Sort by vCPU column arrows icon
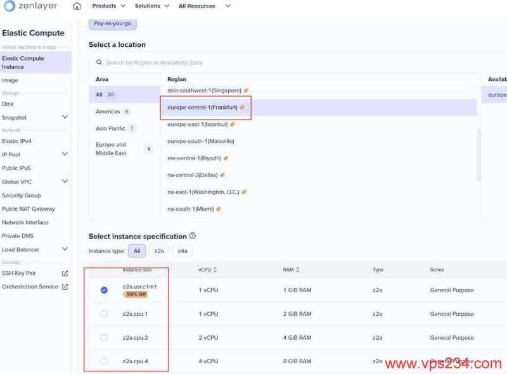Viewport: 507px width, 374px height. 215,270
